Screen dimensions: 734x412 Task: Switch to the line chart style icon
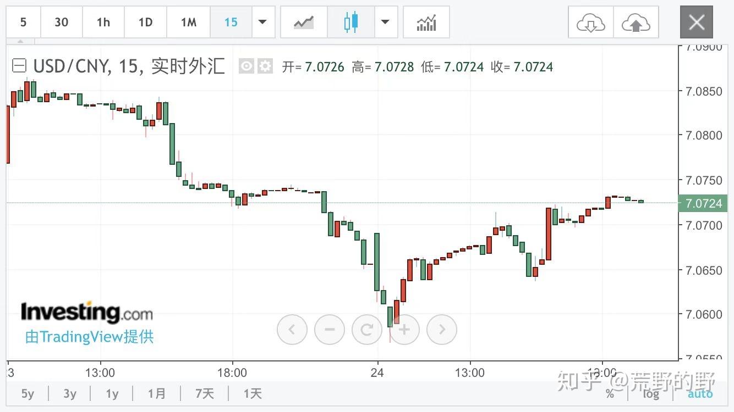(303, 22)
